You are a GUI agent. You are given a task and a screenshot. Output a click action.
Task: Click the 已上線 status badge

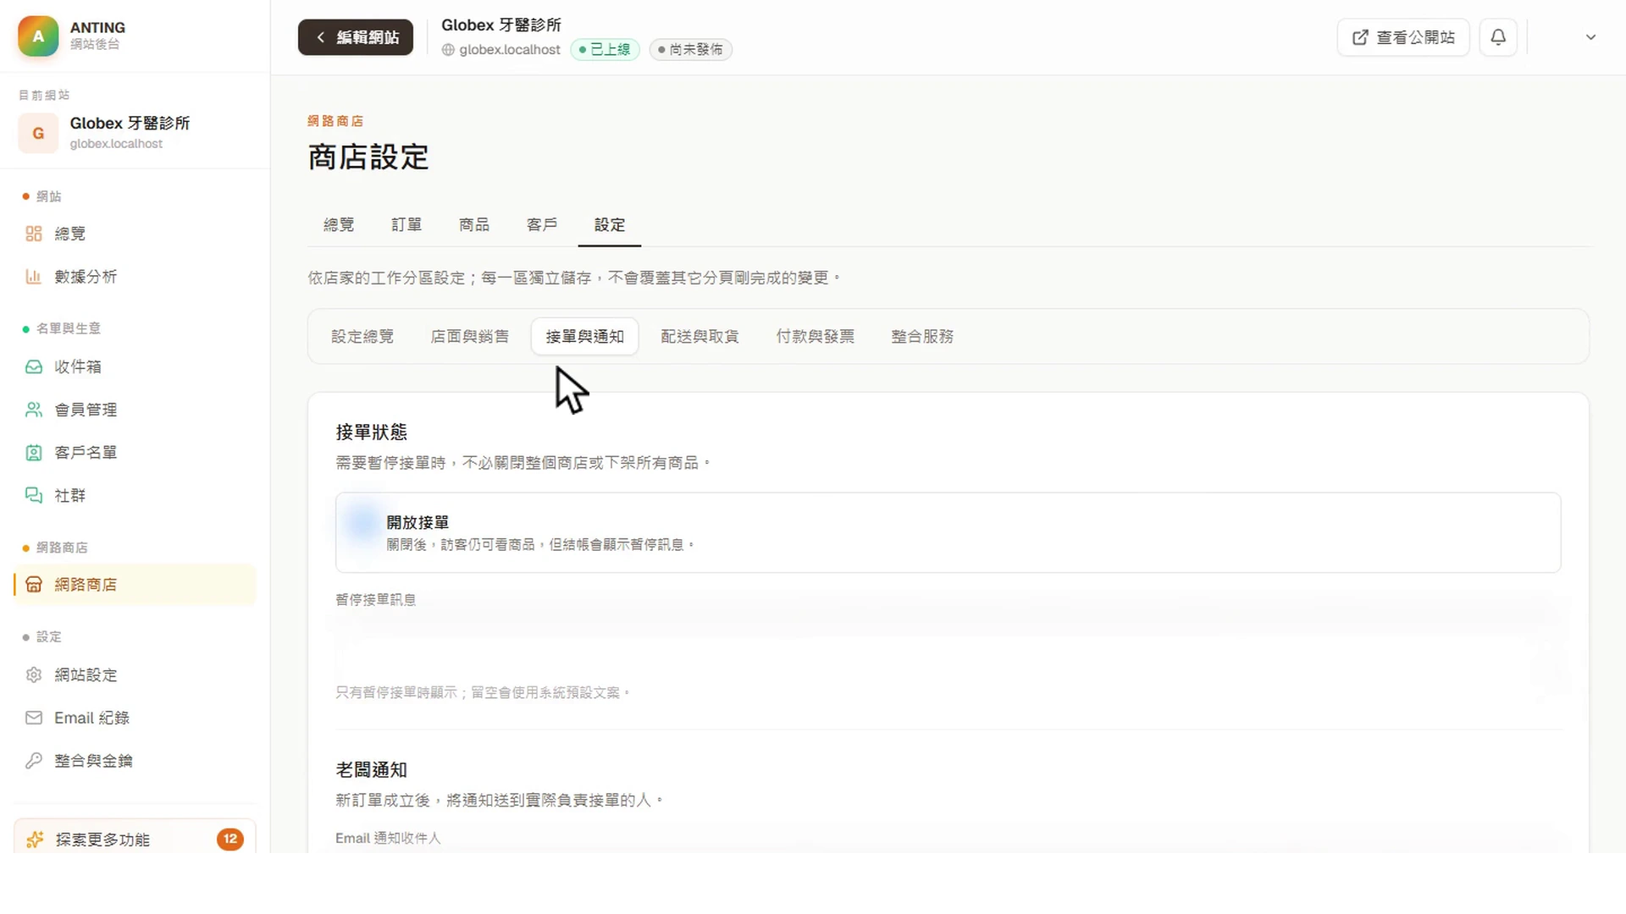[x=605, y=50]
